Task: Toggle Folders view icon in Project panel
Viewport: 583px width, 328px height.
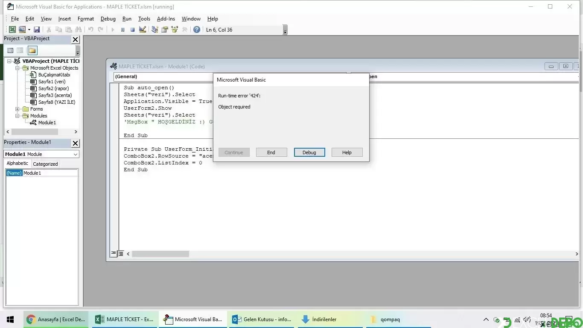Action: [x=32, y=50]
